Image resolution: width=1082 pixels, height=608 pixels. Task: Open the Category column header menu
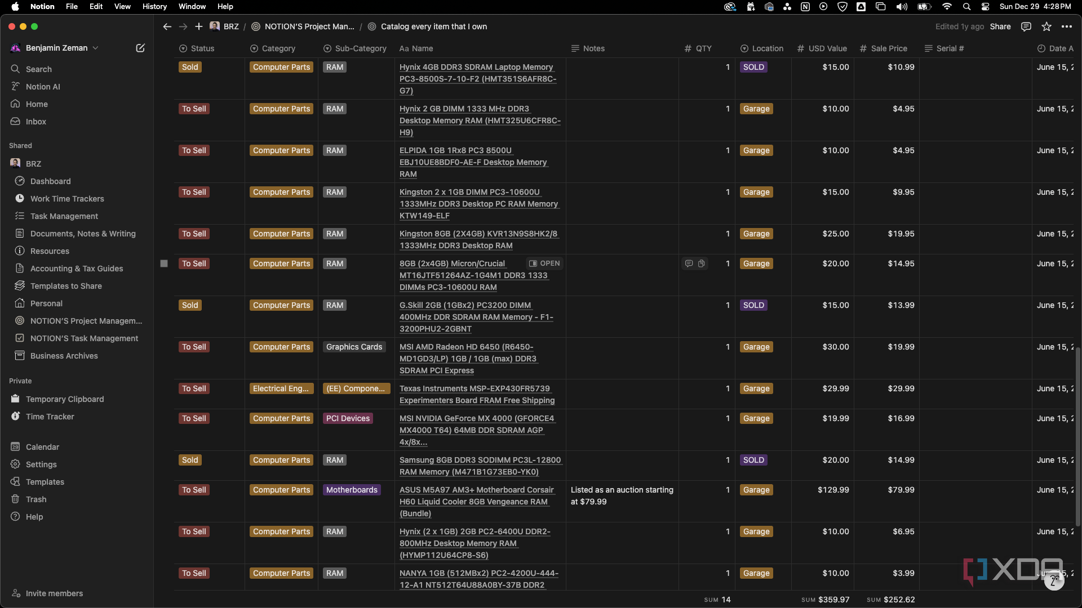(272, 48)
